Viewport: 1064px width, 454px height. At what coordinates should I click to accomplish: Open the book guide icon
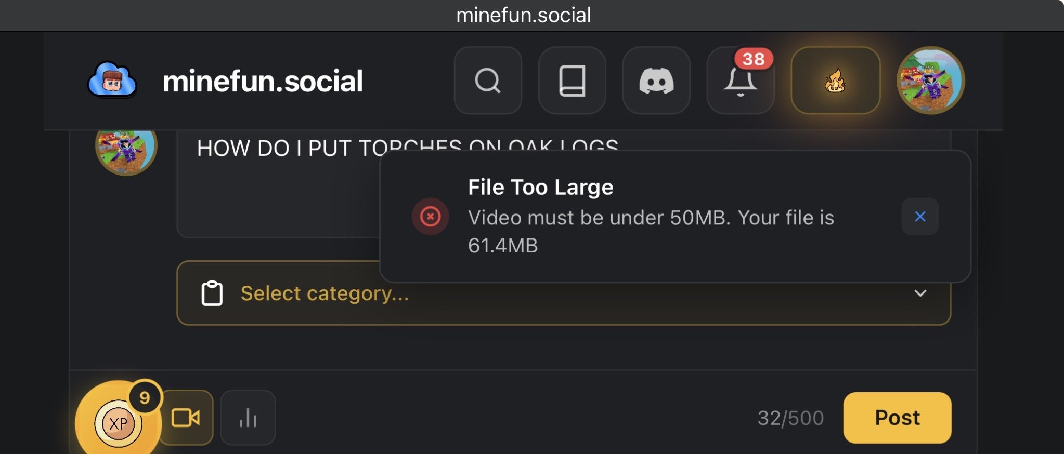[572, 81]
